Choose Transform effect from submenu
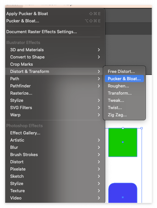This screenshot has height=208, width=157. click(124, 93)
